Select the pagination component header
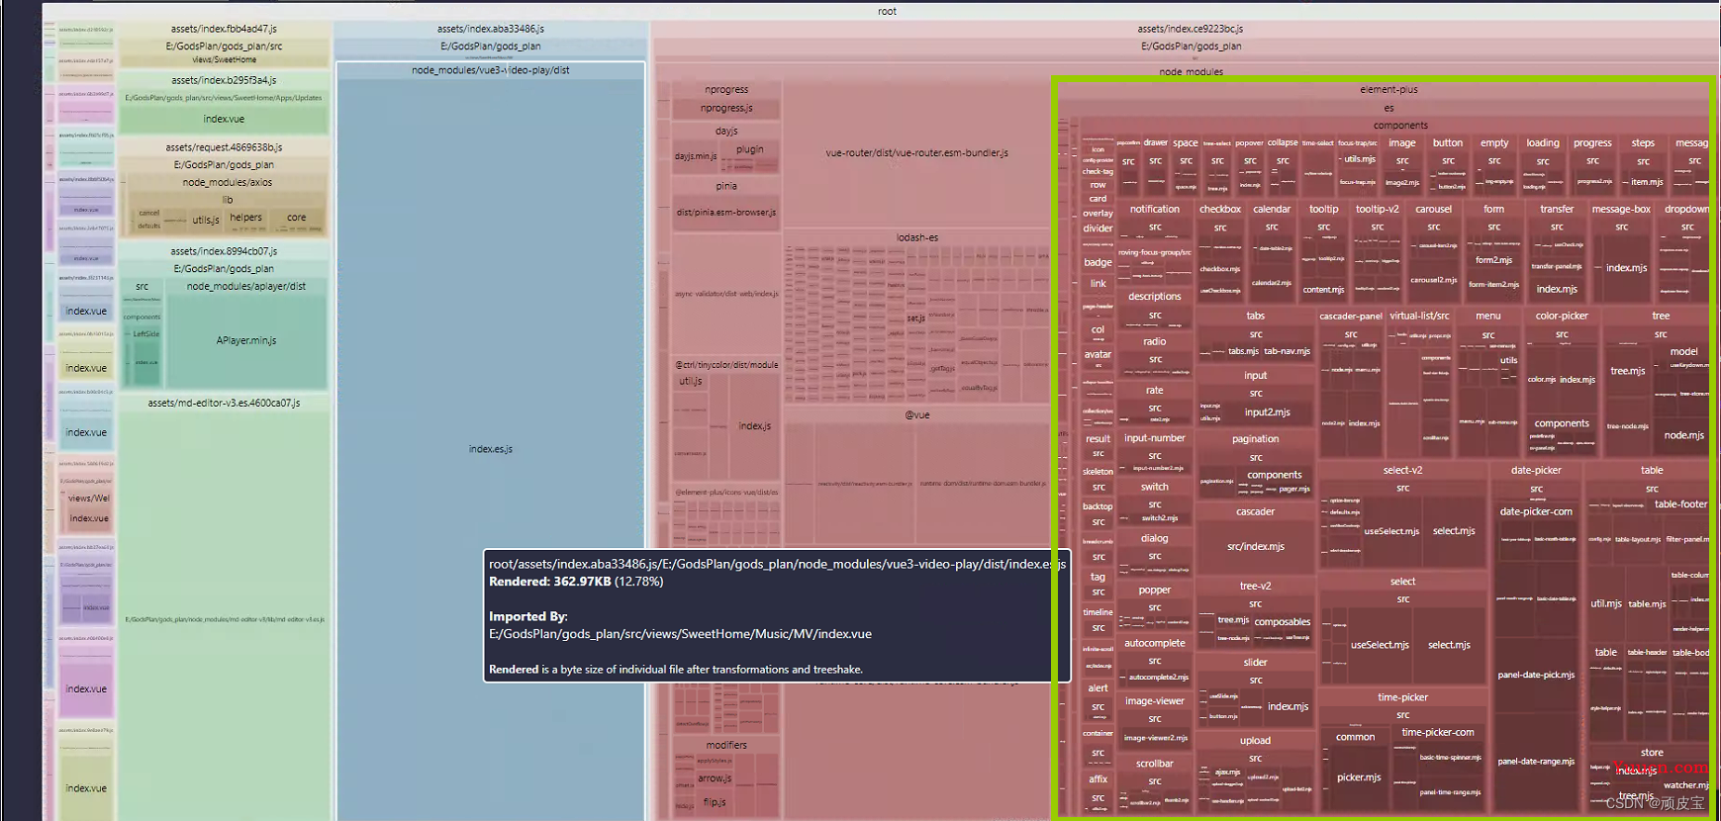1721x821 pixels. pos(1256,438)
